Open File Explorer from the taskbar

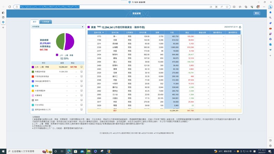pos(89,151)
